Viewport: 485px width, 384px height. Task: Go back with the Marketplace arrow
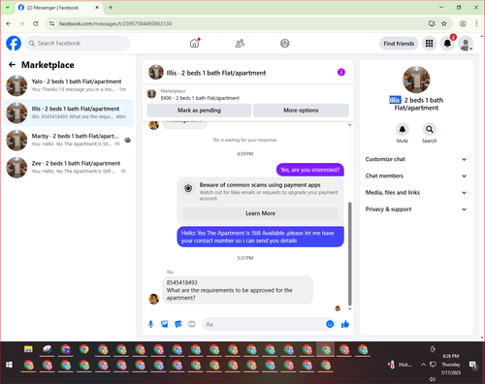(x=12, y=65)
